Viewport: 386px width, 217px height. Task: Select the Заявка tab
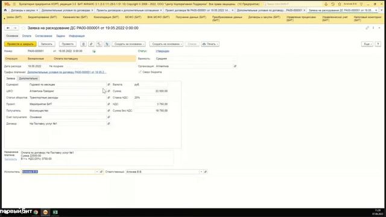[11, 78]
